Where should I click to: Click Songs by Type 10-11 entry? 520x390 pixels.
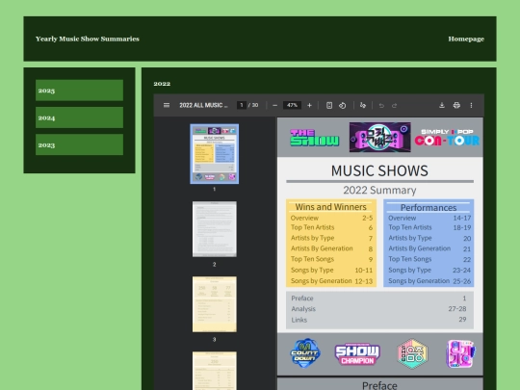331,271
